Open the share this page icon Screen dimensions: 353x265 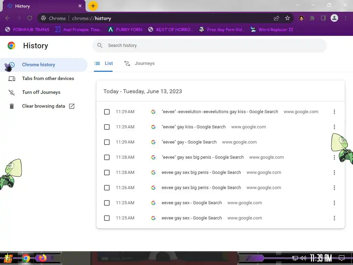coord(276,18)
